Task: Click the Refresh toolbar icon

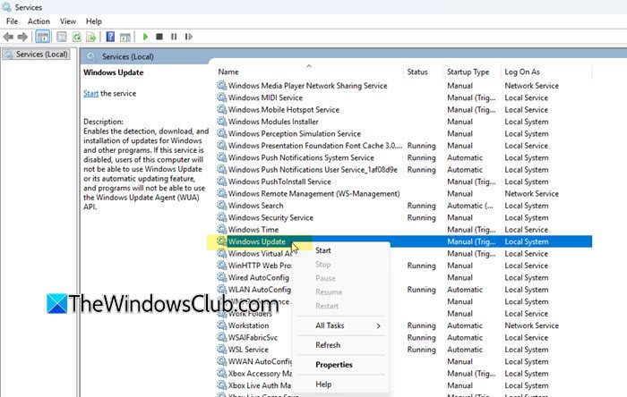Action: point(76,37)
